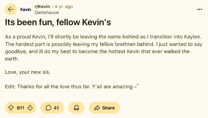Open the Danishauce user profile
208x118 pixels.
[47, 12]
